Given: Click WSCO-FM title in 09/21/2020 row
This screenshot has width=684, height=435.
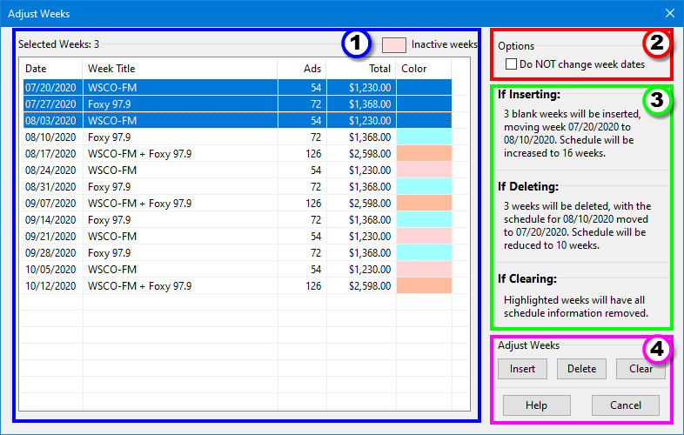Looking at the screenshot, I should tap(112, 237).
